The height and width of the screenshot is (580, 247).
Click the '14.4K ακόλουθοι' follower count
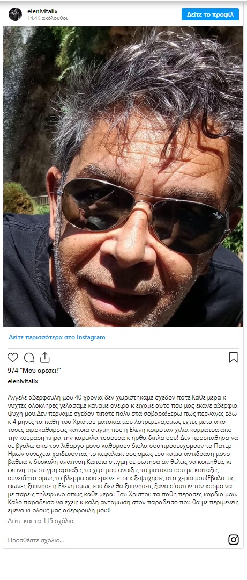[x=47, y=18]
